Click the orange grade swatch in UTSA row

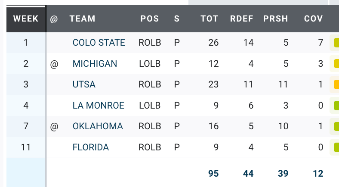tap(336, 84)
